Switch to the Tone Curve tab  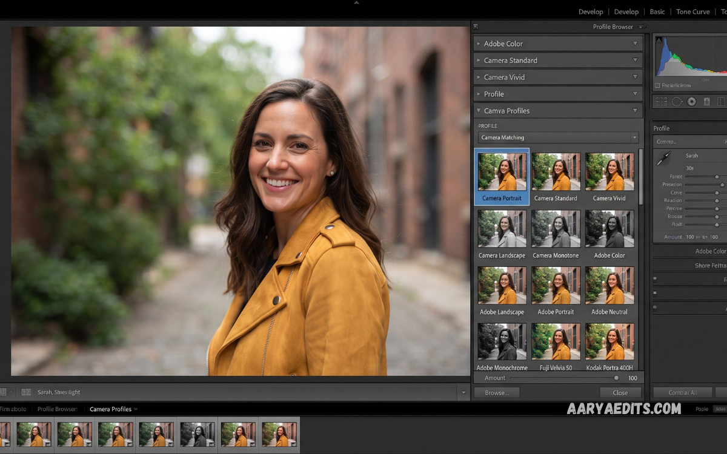click(692, 12)
